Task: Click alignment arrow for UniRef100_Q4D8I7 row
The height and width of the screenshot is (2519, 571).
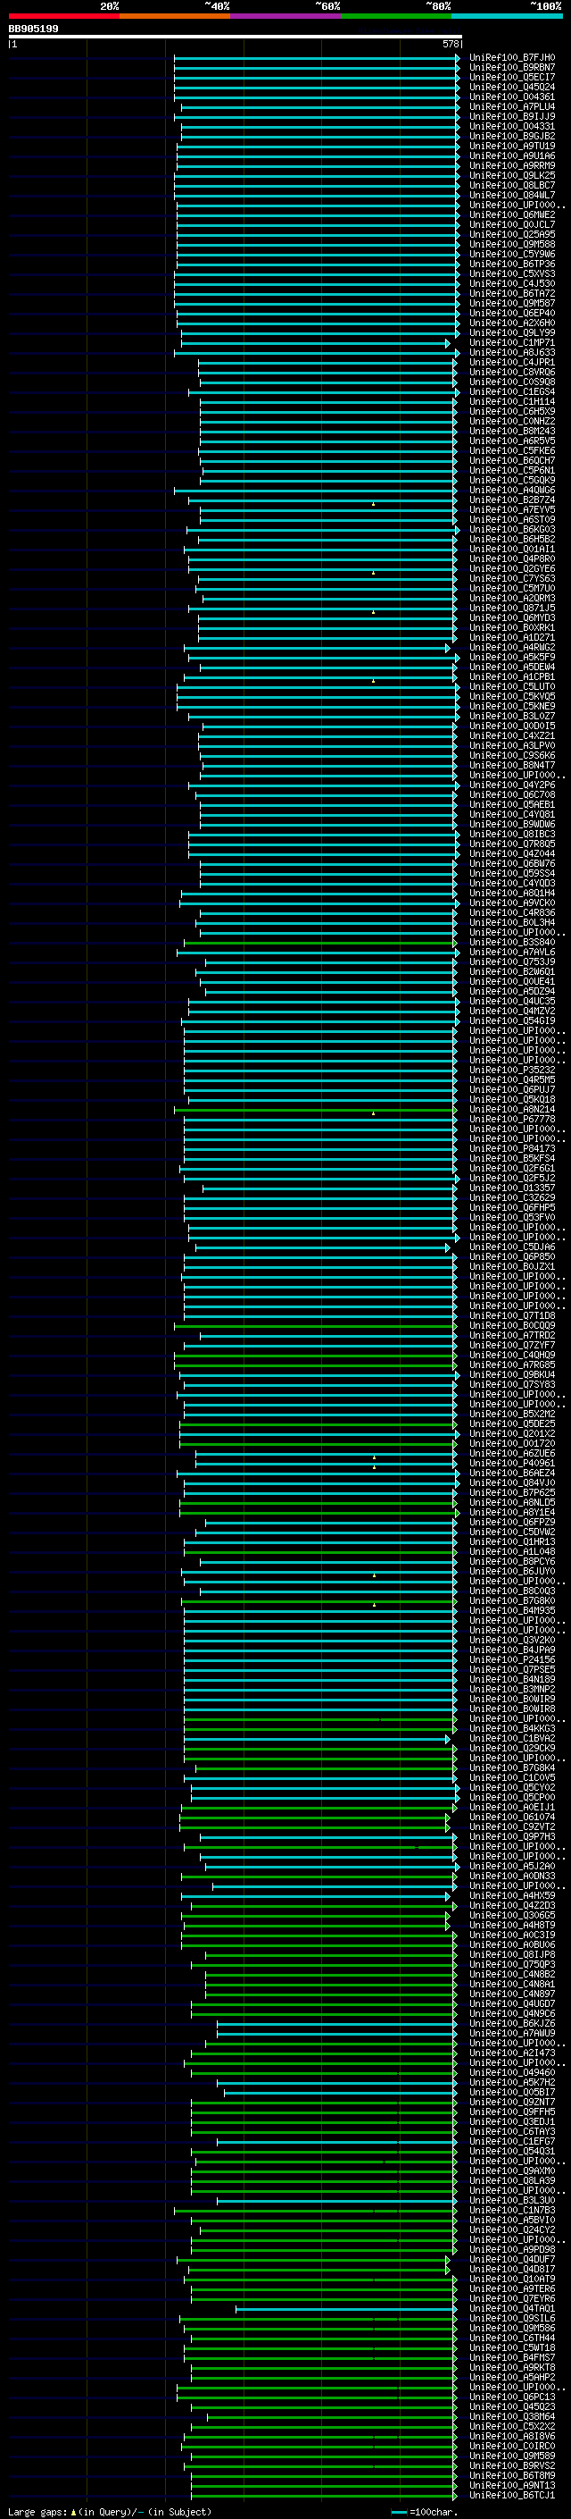Action: coord(448,2270)
